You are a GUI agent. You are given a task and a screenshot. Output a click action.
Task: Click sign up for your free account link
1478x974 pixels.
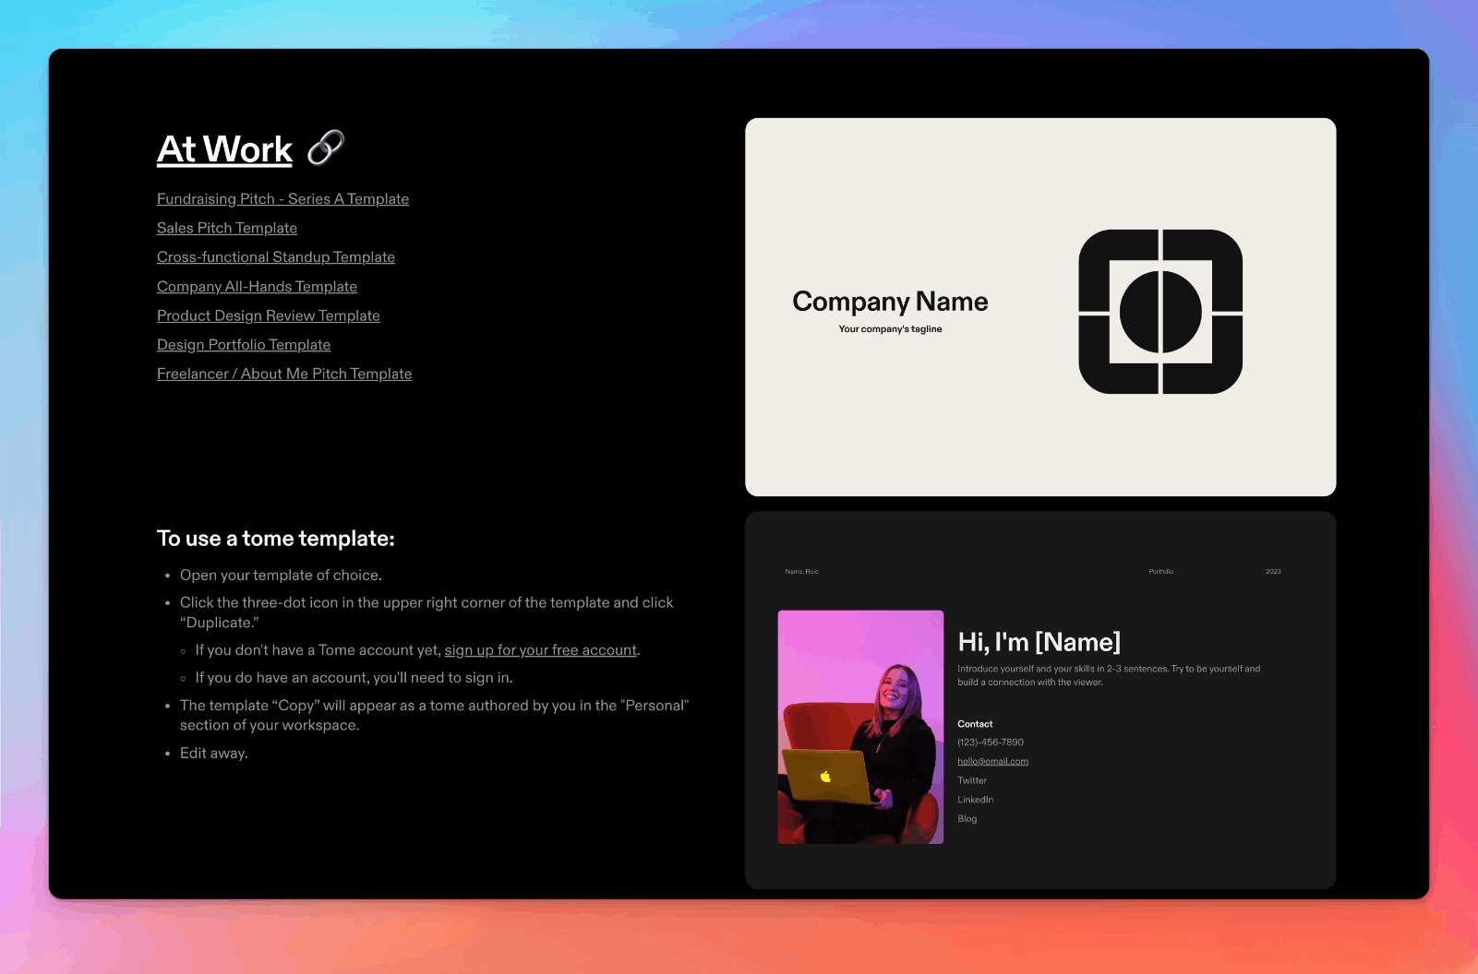tap(541, 650)
